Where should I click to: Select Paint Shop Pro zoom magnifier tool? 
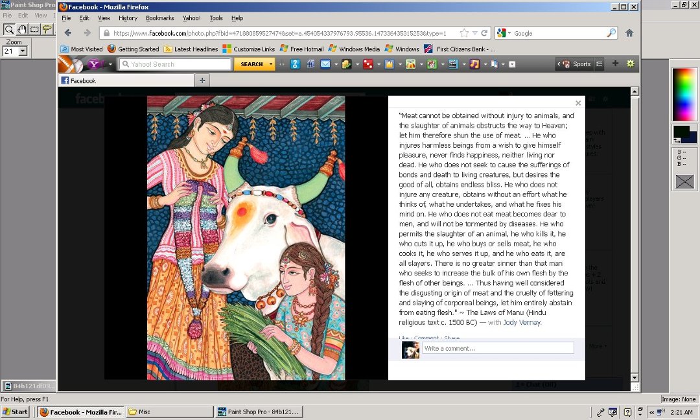[8, 29]
